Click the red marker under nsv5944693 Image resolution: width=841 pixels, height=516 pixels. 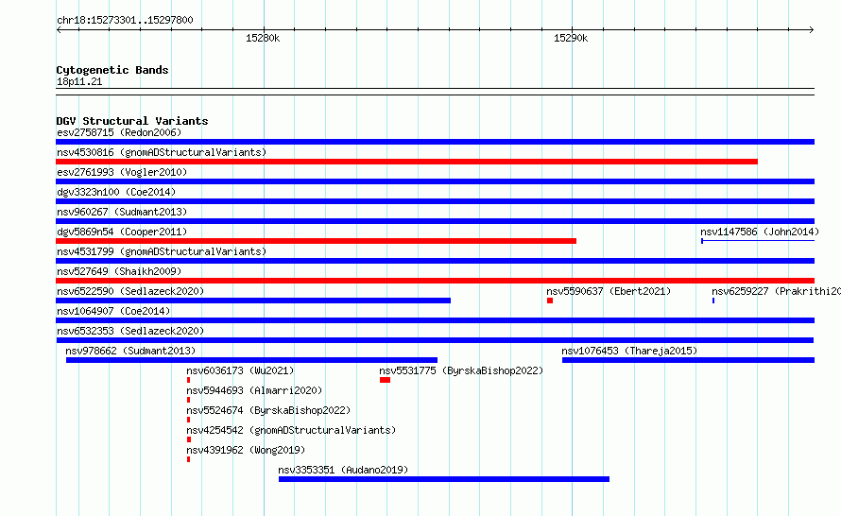pyautogui.click(x=188, y=400)
